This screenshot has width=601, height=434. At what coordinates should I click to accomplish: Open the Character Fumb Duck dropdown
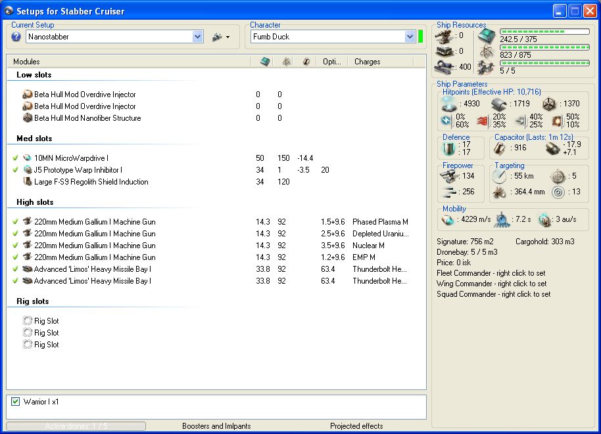(410, 37)
